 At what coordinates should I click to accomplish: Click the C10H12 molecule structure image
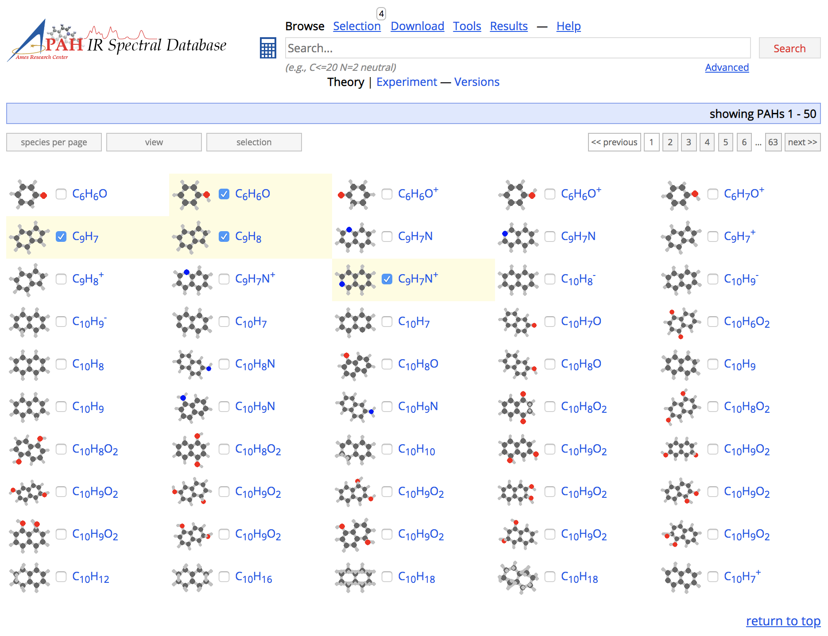[29, 577]
